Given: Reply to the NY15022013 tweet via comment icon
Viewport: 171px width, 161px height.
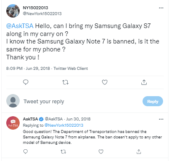Looking at the screenshot, I should point(26,82).
